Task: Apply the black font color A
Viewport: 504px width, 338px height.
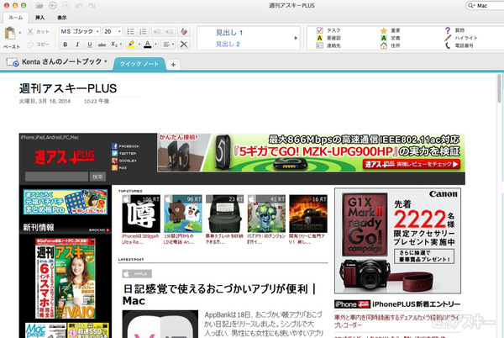Action: point(148,45)
